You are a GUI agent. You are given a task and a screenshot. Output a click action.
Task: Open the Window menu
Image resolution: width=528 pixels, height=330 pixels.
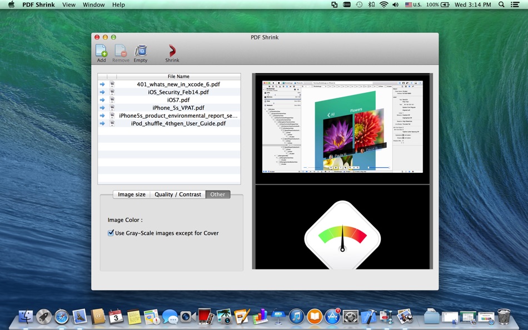[x=93, y=4]
